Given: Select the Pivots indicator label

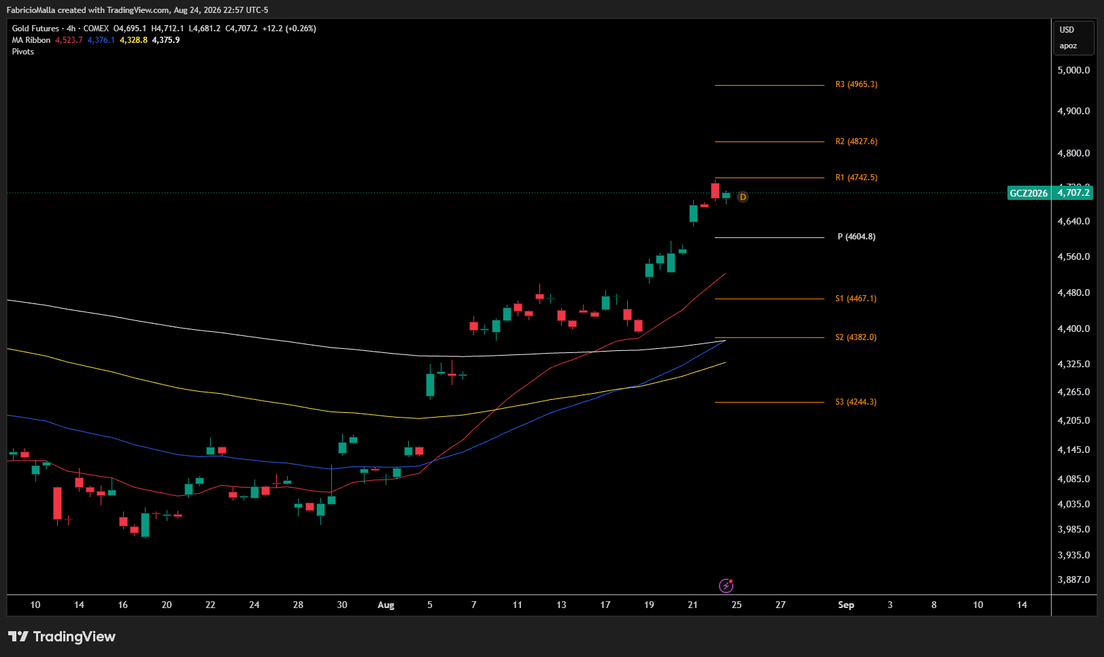Looking at the screenshot, I should tap(23, 52).
